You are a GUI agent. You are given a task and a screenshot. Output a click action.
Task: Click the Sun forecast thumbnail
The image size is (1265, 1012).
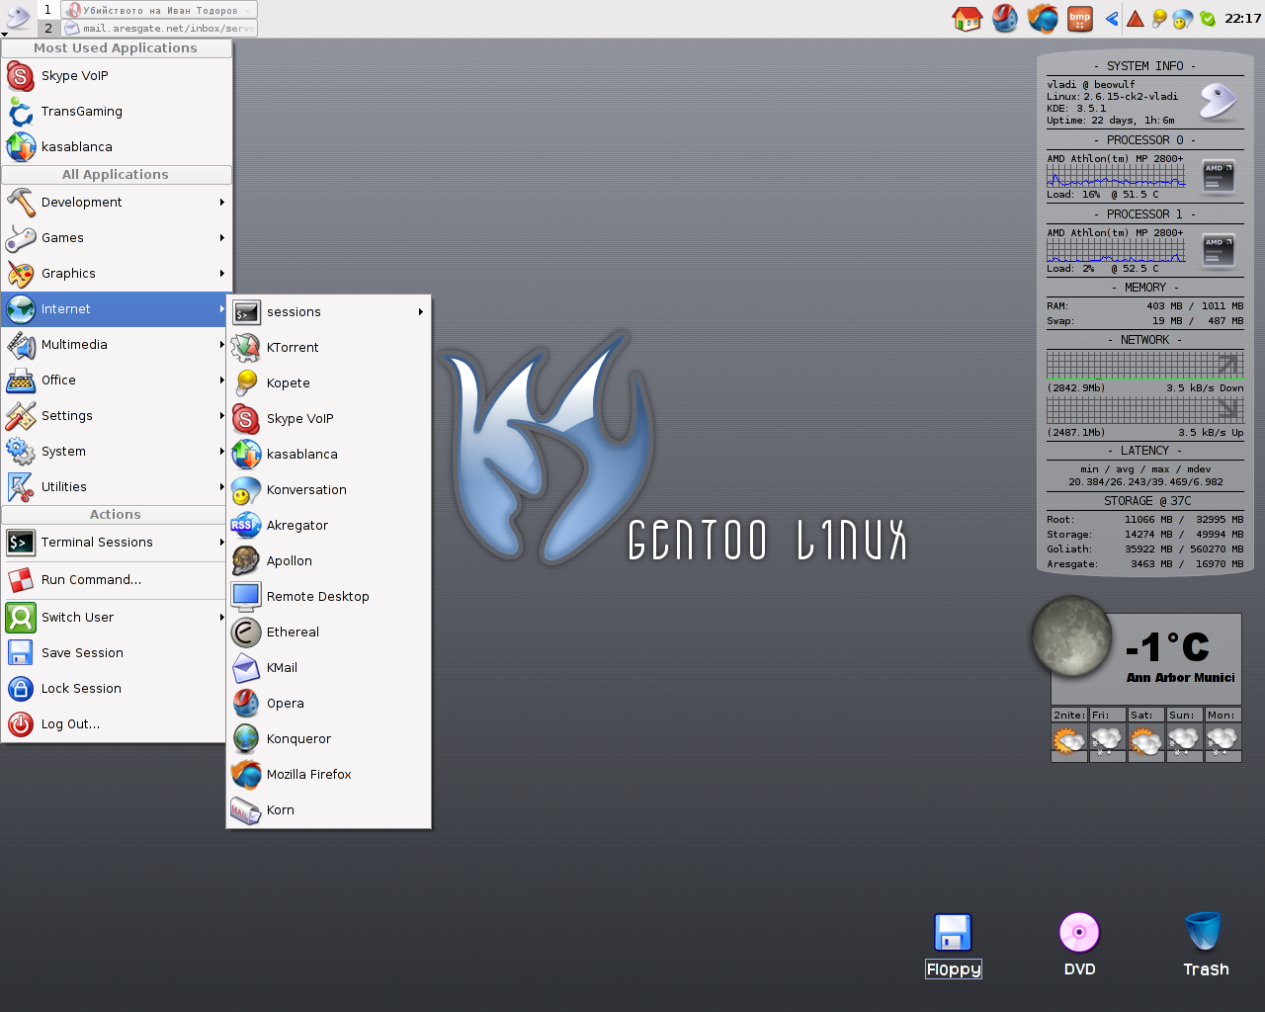click(x=1184, y=741)
